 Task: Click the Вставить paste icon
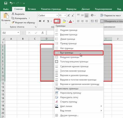tap(6, 16)
